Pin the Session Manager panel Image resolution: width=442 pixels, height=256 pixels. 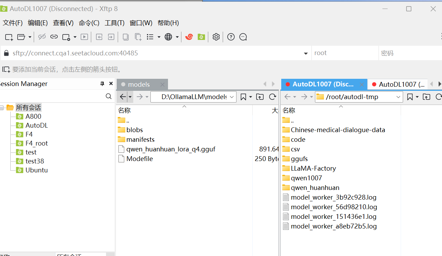click(x=102, y=84)
